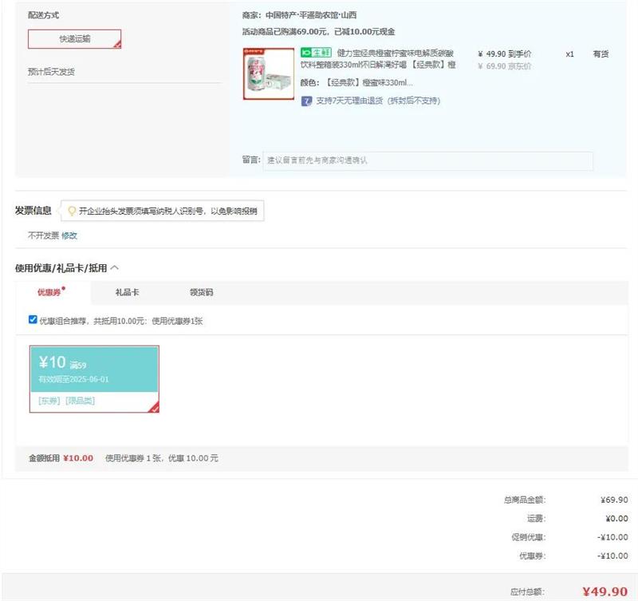Click 修改 to edit invoice info
This screenshot has width=638, height=601.
[x=69, y=235]
